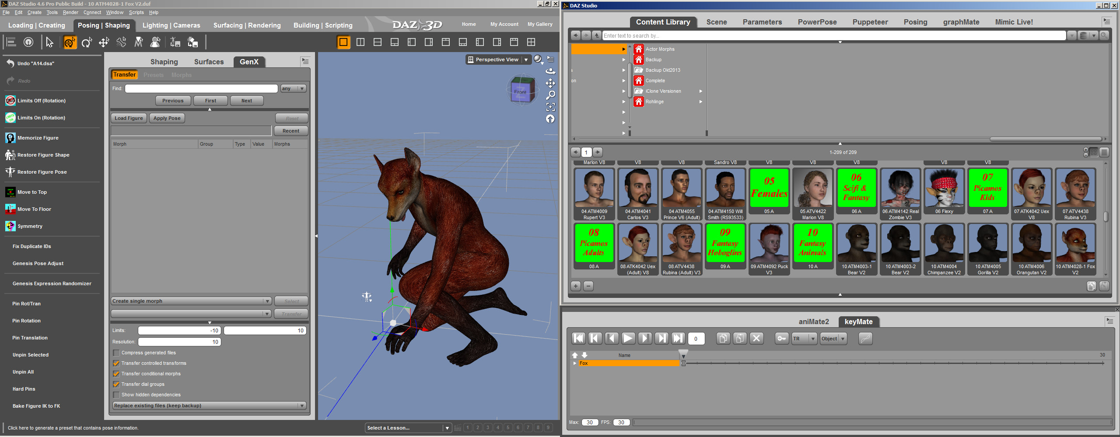Screen dimensions: 1120x437
Task: Uncheck Transfer conditional morphs
Action: [116, 374]
